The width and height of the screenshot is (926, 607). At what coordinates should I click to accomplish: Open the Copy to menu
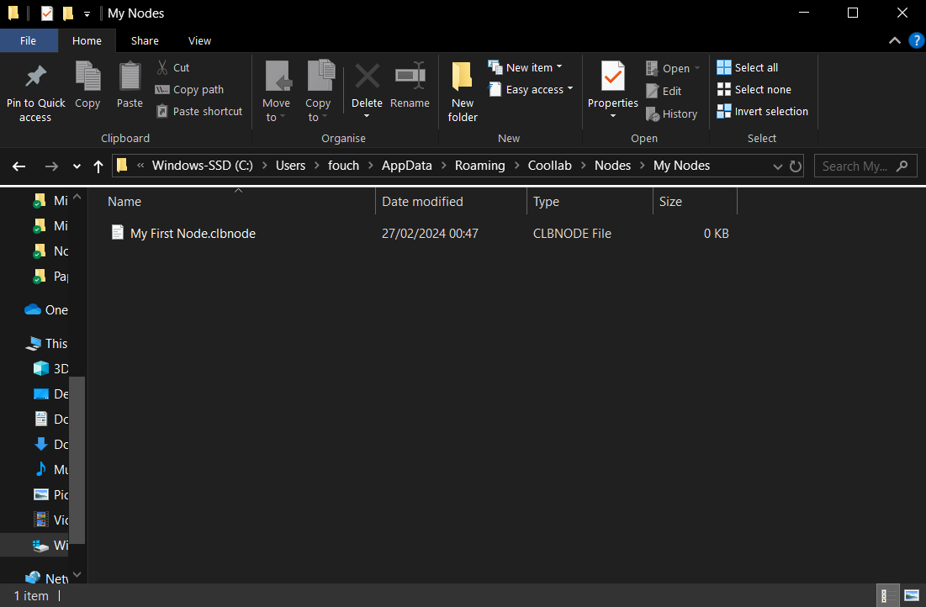(318, 92)
